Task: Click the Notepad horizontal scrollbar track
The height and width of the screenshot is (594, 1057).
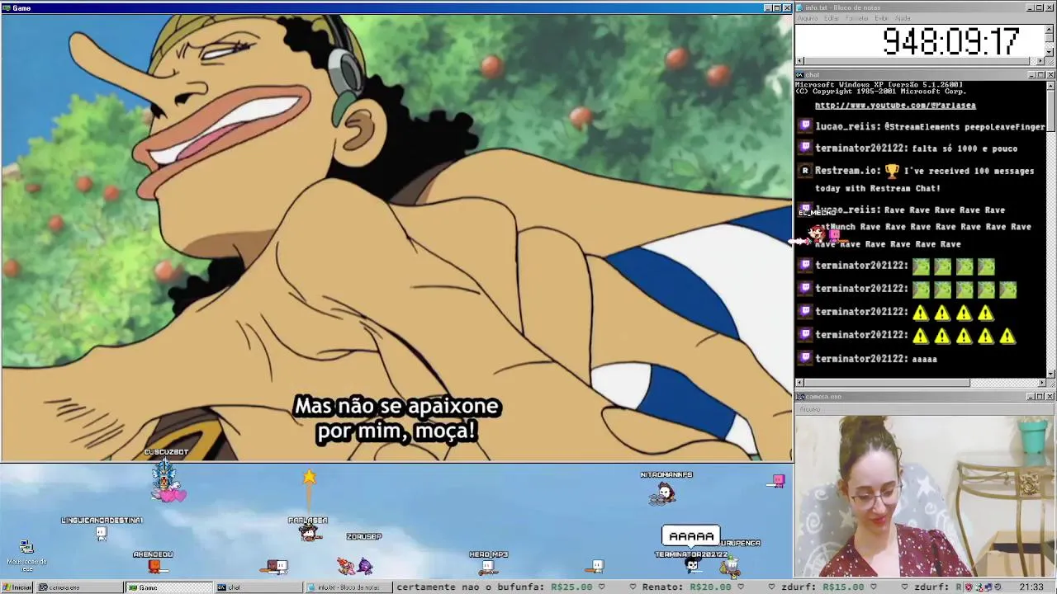Action: pos(920,61)
